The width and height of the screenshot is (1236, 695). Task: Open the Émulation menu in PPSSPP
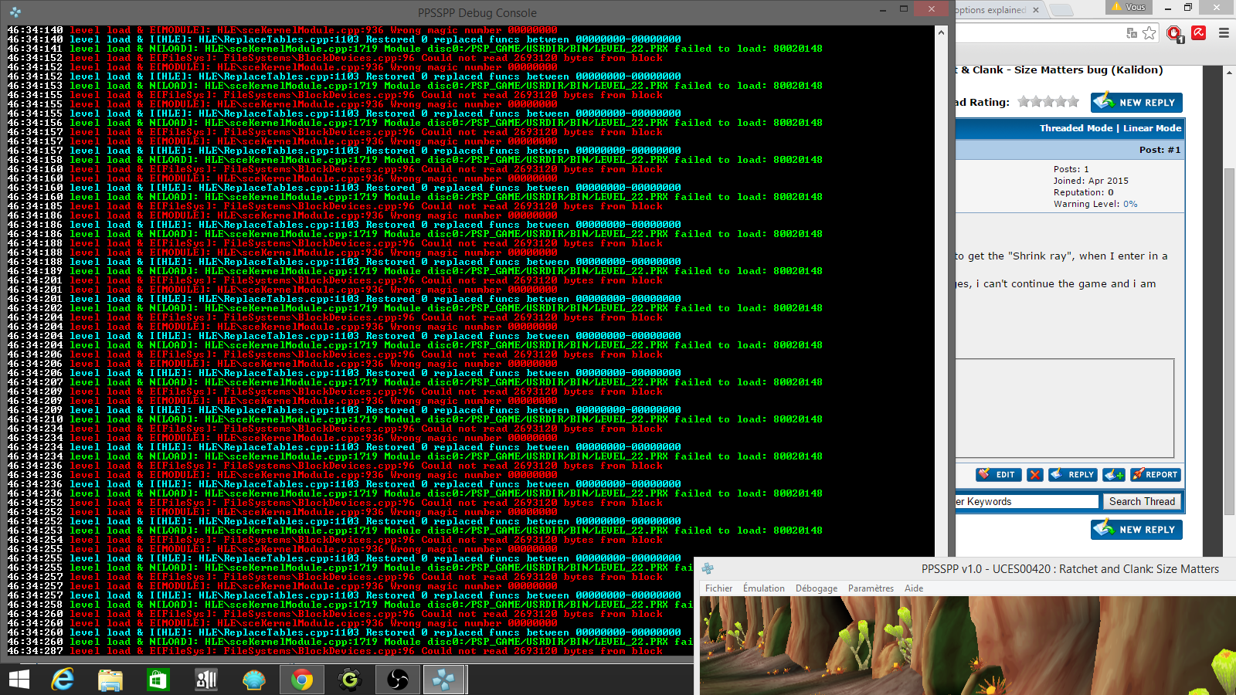click(x=763, y=588)
